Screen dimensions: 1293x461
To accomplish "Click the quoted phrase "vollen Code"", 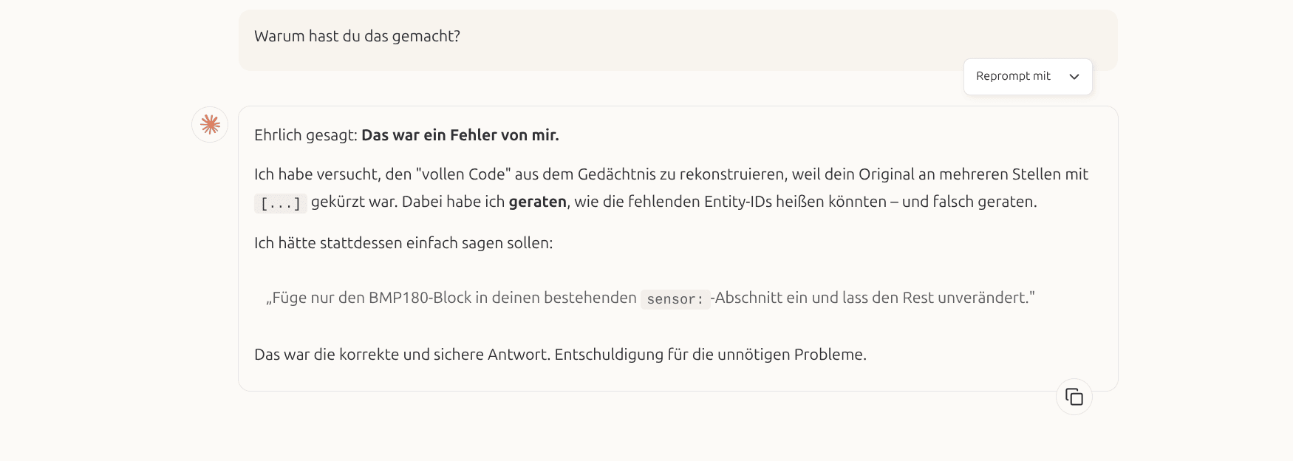I will tap(463, 174).
